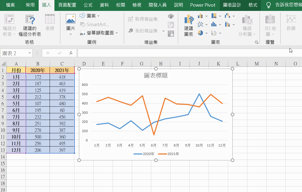Expand the 圖案 dropdown arrow
Screen dimensions: 302x192
click(98, 16)
